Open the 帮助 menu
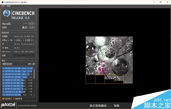 (x=9, y=6)
